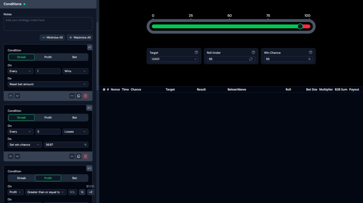Click the dice roll slider handle
This screenshot has width=363, height=203.
300,26
